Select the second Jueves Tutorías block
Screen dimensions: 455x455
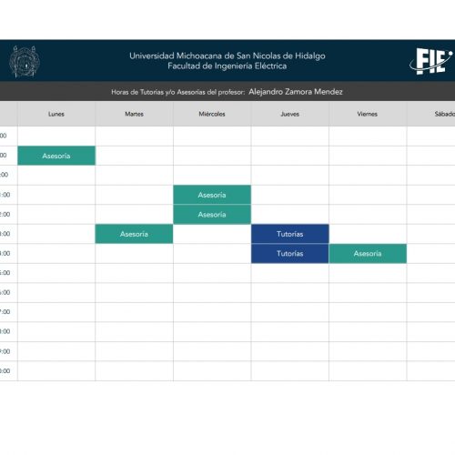point(290,254)
